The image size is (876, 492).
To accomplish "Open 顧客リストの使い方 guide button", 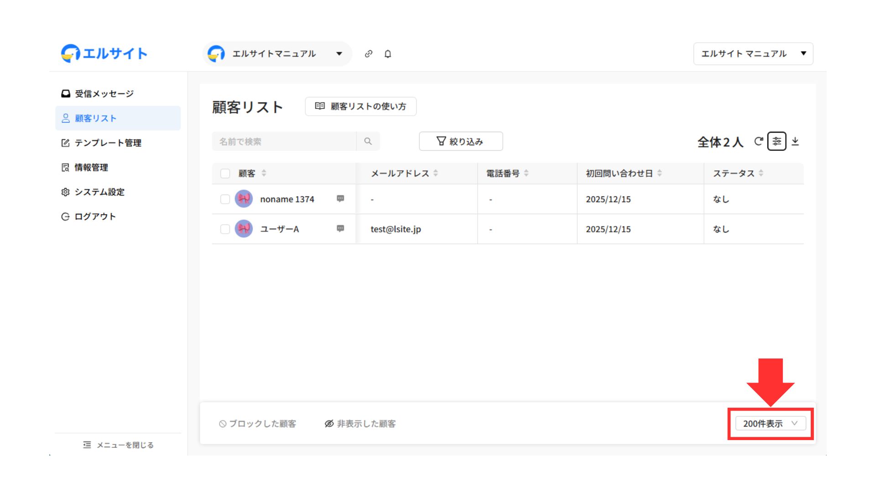I will 360,107.
